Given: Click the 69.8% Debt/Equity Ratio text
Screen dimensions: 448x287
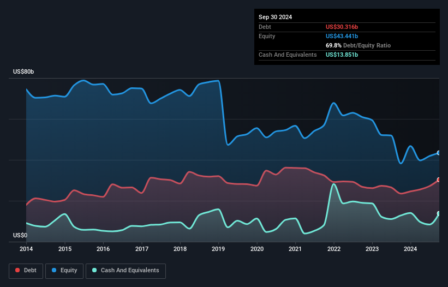Looking at the screenshot, I should pos(358,45).
